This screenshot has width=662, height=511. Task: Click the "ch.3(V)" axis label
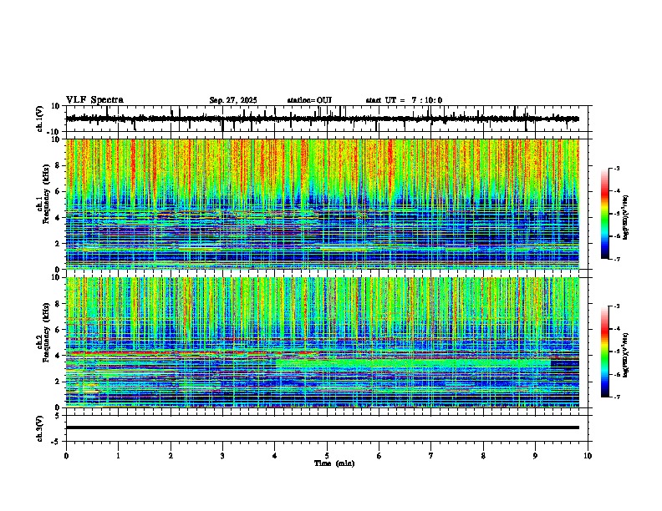tap(40, 429)
